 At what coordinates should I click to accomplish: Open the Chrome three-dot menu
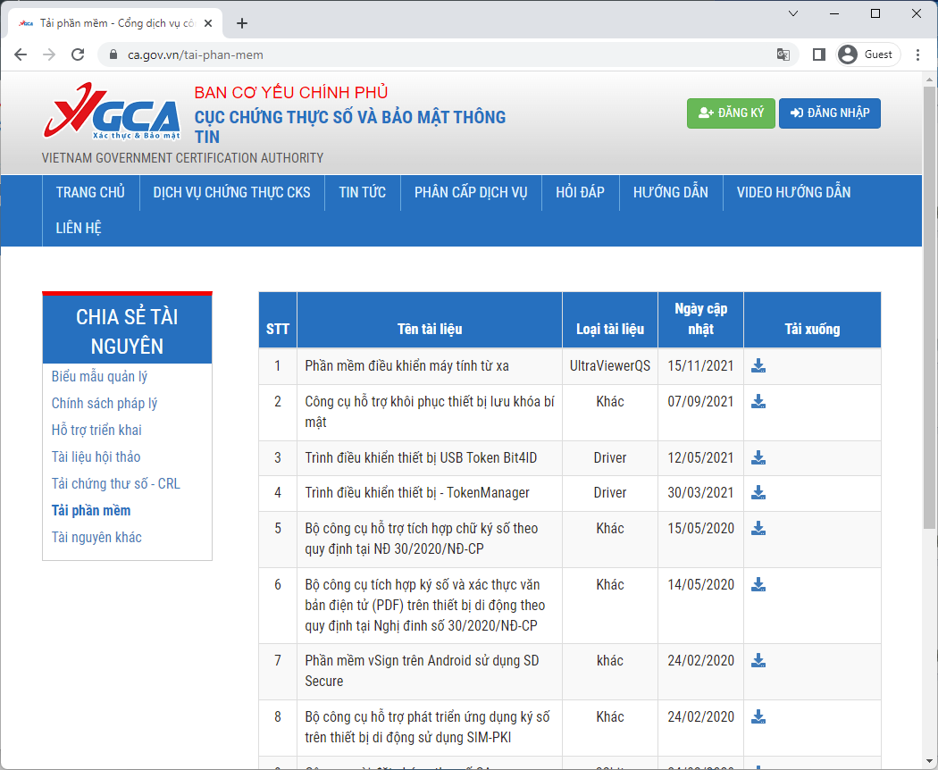point(918,54)
